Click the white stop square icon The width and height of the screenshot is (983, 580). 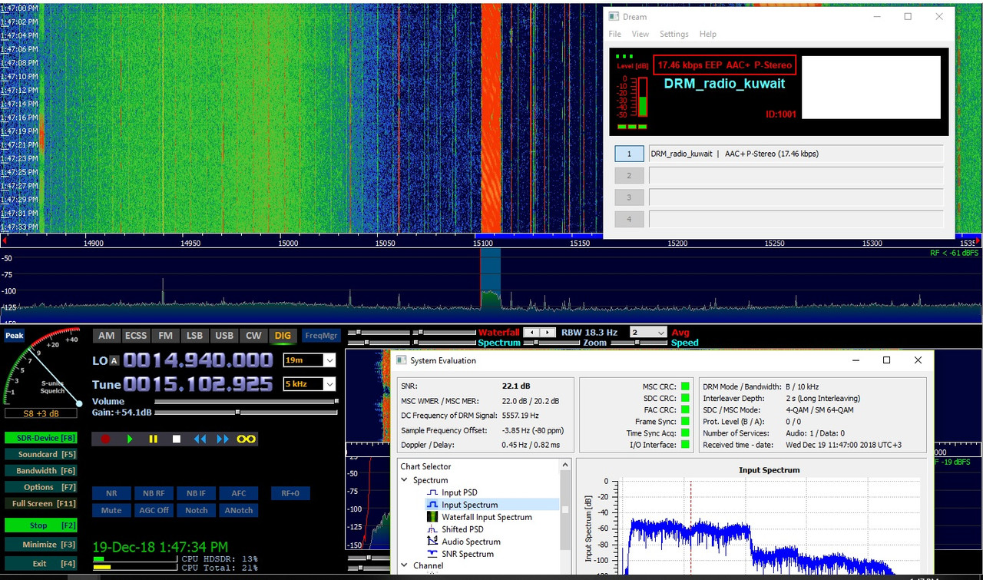(x=176, y=439)
